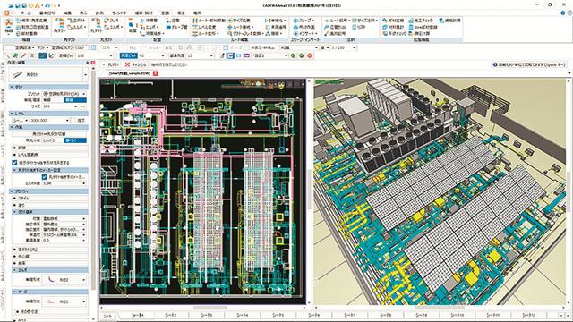Click the save icon in the quick access toolbar
The image size is (573, 322).
pyautogui.click(x=18, y=6)
